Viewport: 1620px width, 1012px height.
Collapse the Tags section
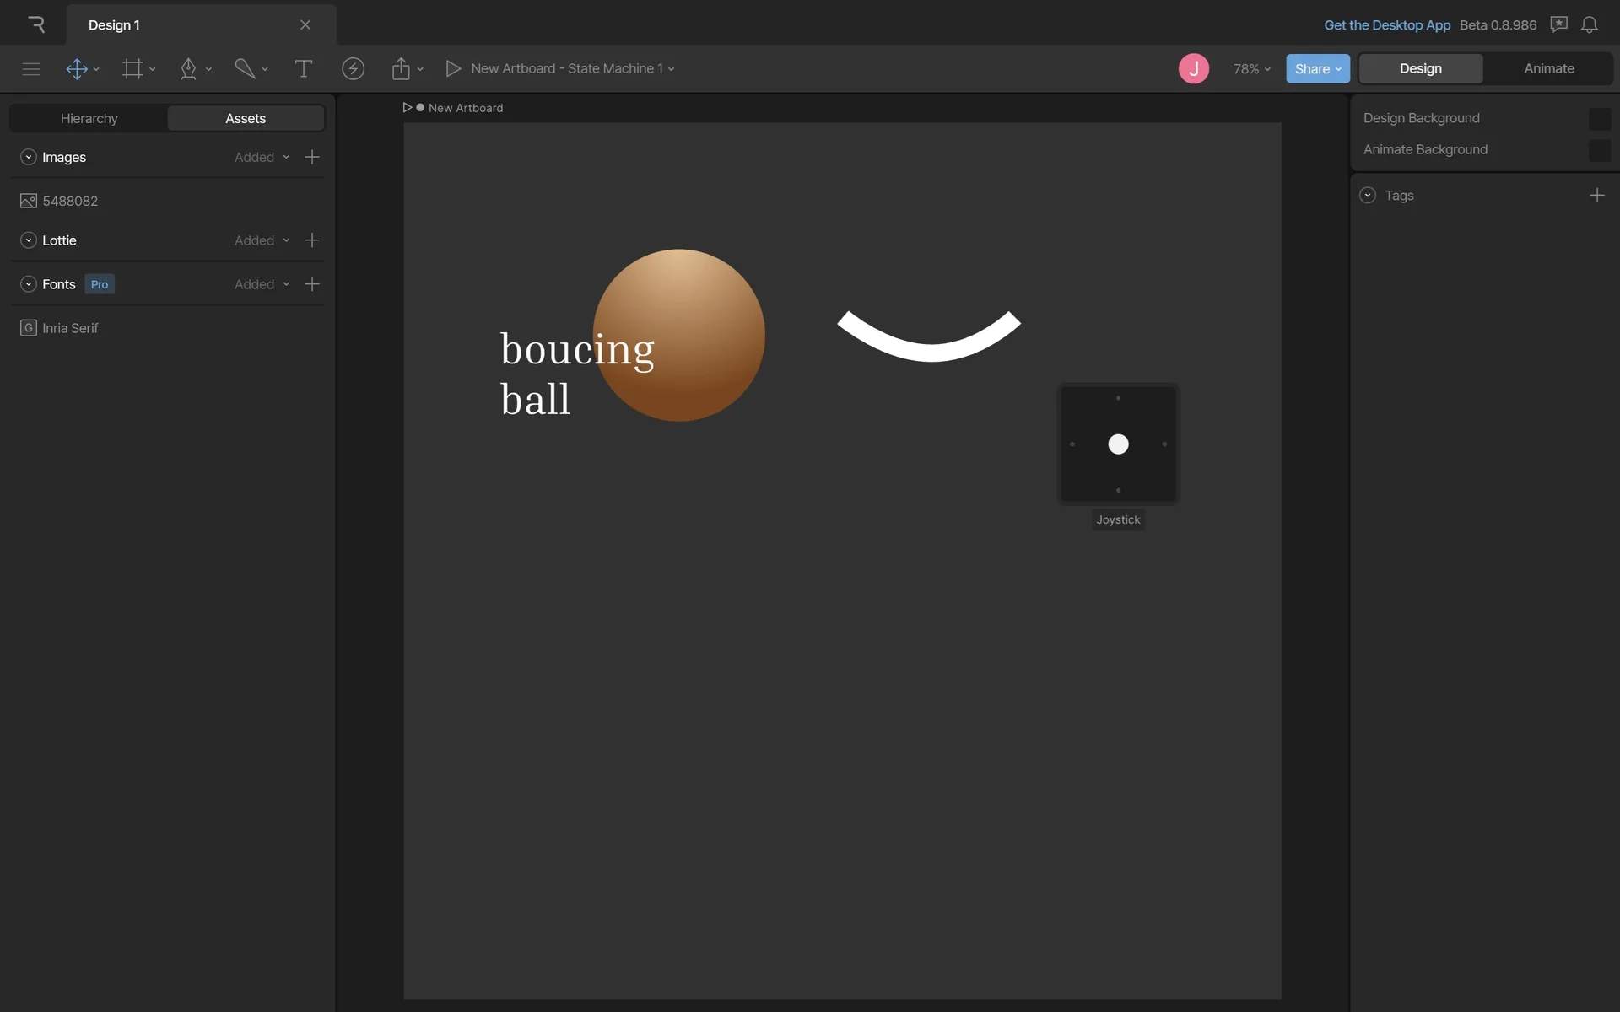tap(1368, 196)
